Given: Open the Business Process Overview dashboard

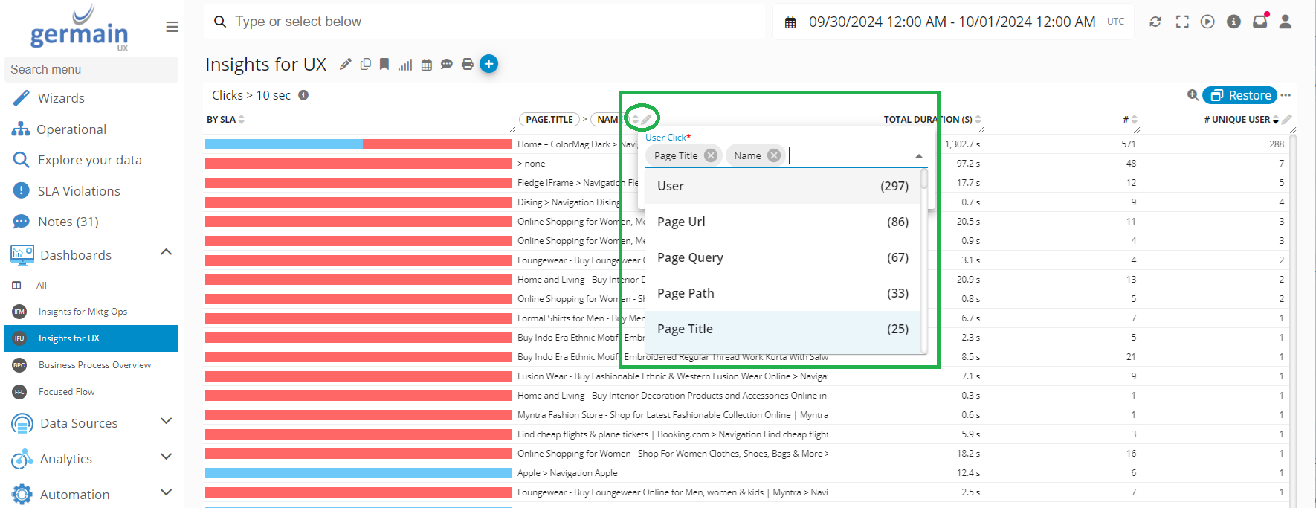Looking at the screenshot, I should click(94, 365).
